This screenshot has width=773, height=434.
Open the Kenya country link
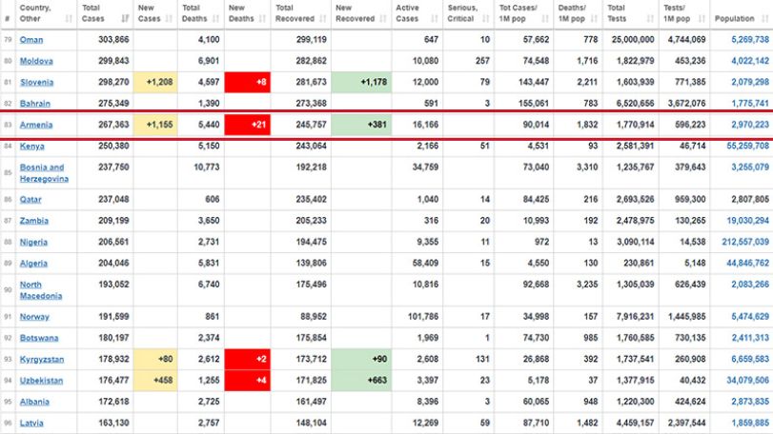click(x=32, y=147)
